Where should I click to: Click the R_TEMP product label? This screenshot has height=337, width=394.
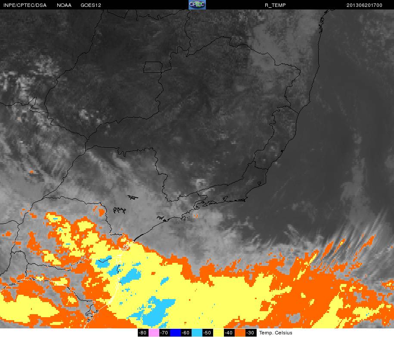click(x=275, y=5)
